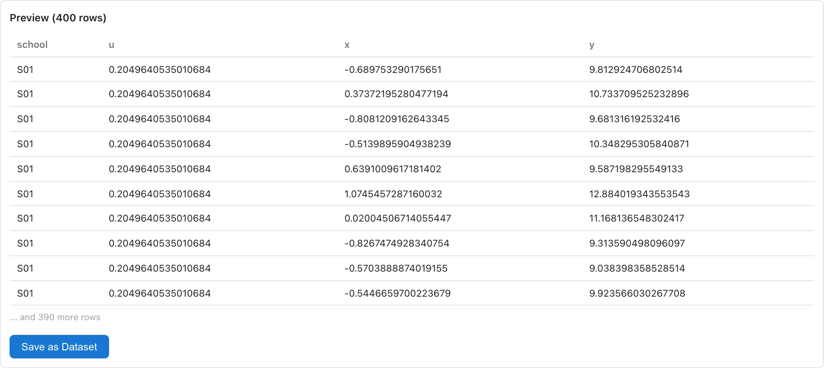Click y value 9.812924706802514
Image resolution: width=824 pixels, height=368 pixels.
click(x=636, y=70)
